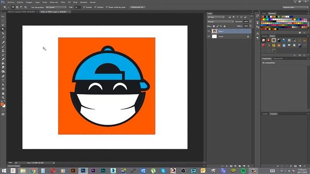Switch to Información tab
Screen dimensions: 310x174
278,58
